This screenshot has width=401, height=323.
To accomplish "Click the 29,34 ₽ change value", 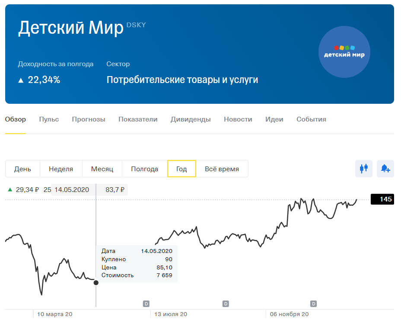I will click(27, 190).
